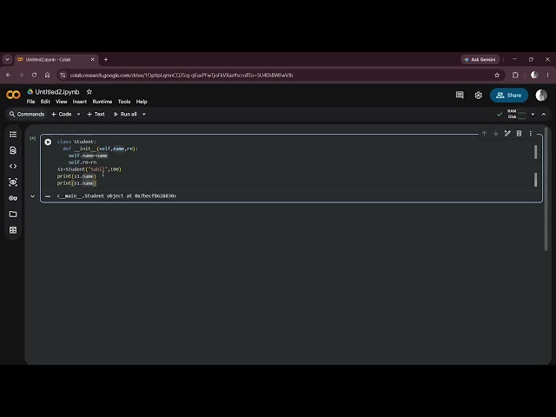Image resolution: width=556 pixels, height=417 pixels.
Task: Open the Chrome profile icon
Action: tap(534, 76)
